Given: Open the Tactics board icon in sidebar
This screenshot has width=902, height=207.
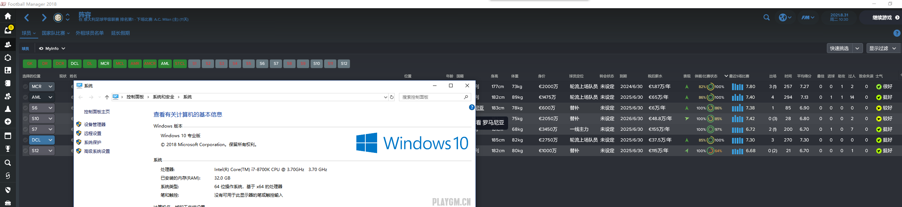Looking at the screenshot, I should point(8,70).
